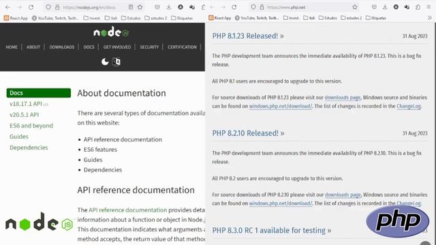Image resolution: width=436 pixels, height=245 pixels.
Task: Open downloads panel in php.net window
Action: [385, 7]
